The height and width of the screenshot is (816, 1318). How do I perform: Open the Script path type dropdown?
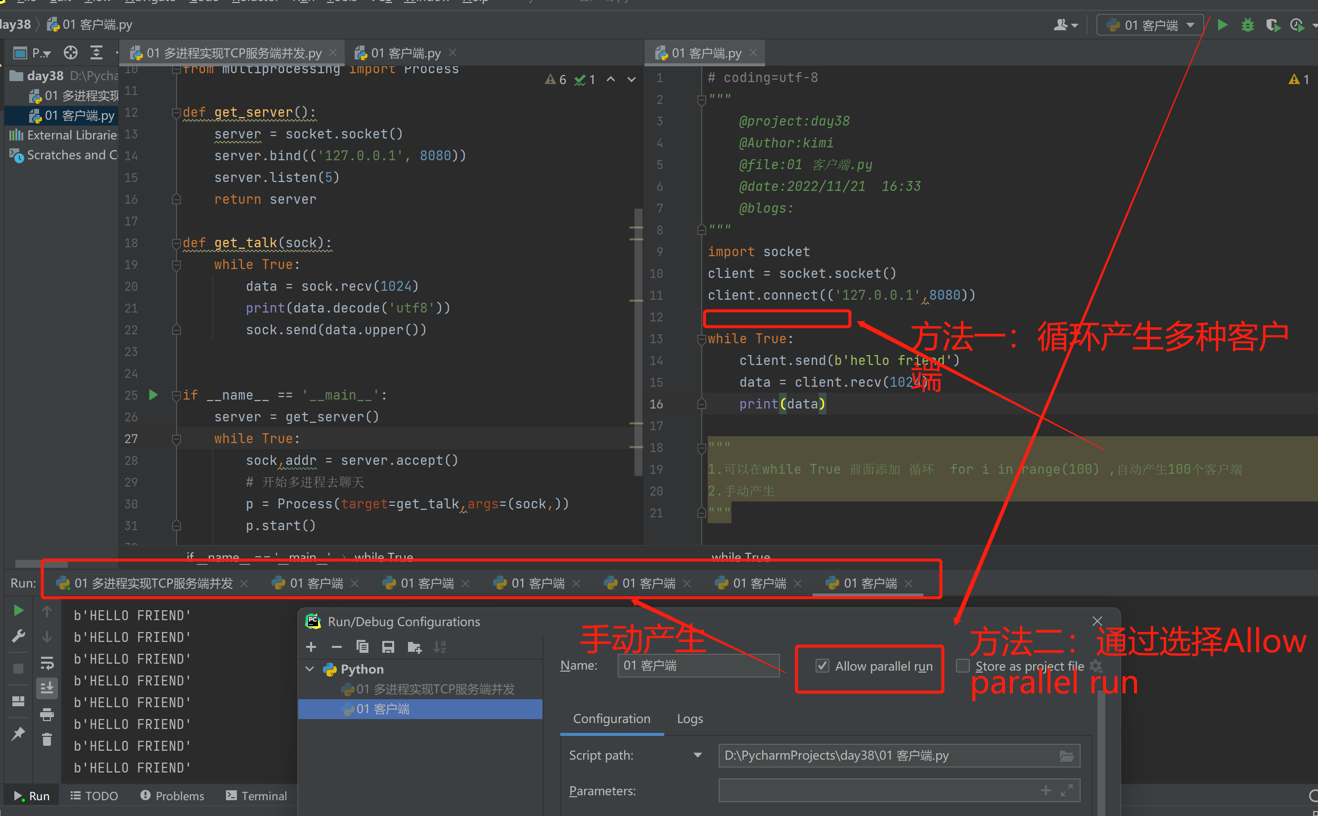click(x=697, y=756)
